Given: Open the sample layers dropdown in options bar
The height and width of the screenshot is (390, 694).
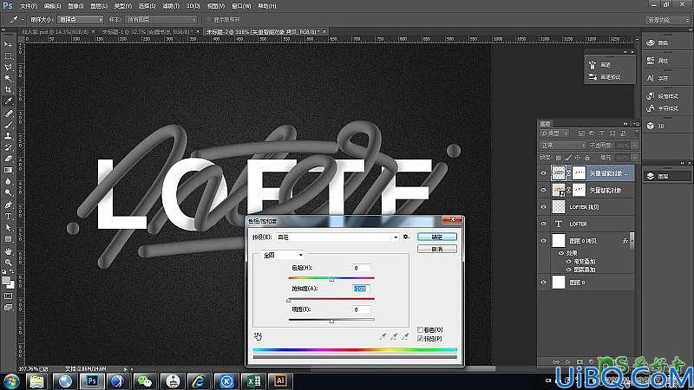Looking at the screenshot, I should (160, 20).
